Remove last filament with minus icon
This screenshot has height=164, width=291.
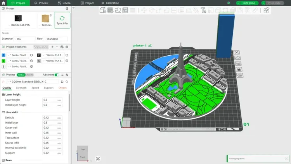tap(57, 47)
